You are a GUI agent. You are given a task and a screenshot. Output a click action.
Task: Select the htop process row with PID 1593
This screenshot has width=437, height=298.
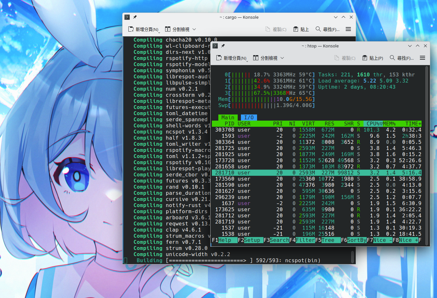[x=317, y=136]
